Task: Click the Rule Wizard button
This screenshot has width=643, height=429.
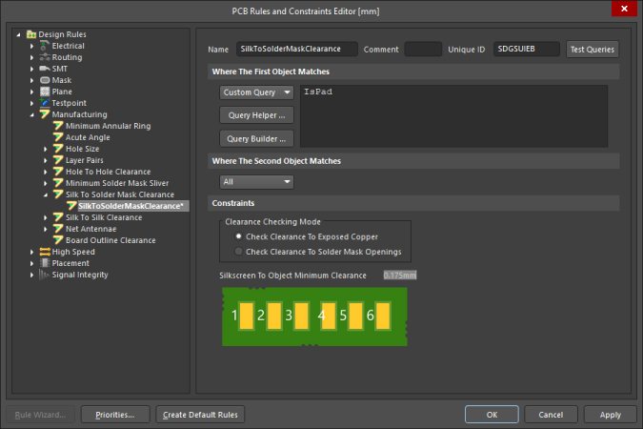Action: [40, 415]
